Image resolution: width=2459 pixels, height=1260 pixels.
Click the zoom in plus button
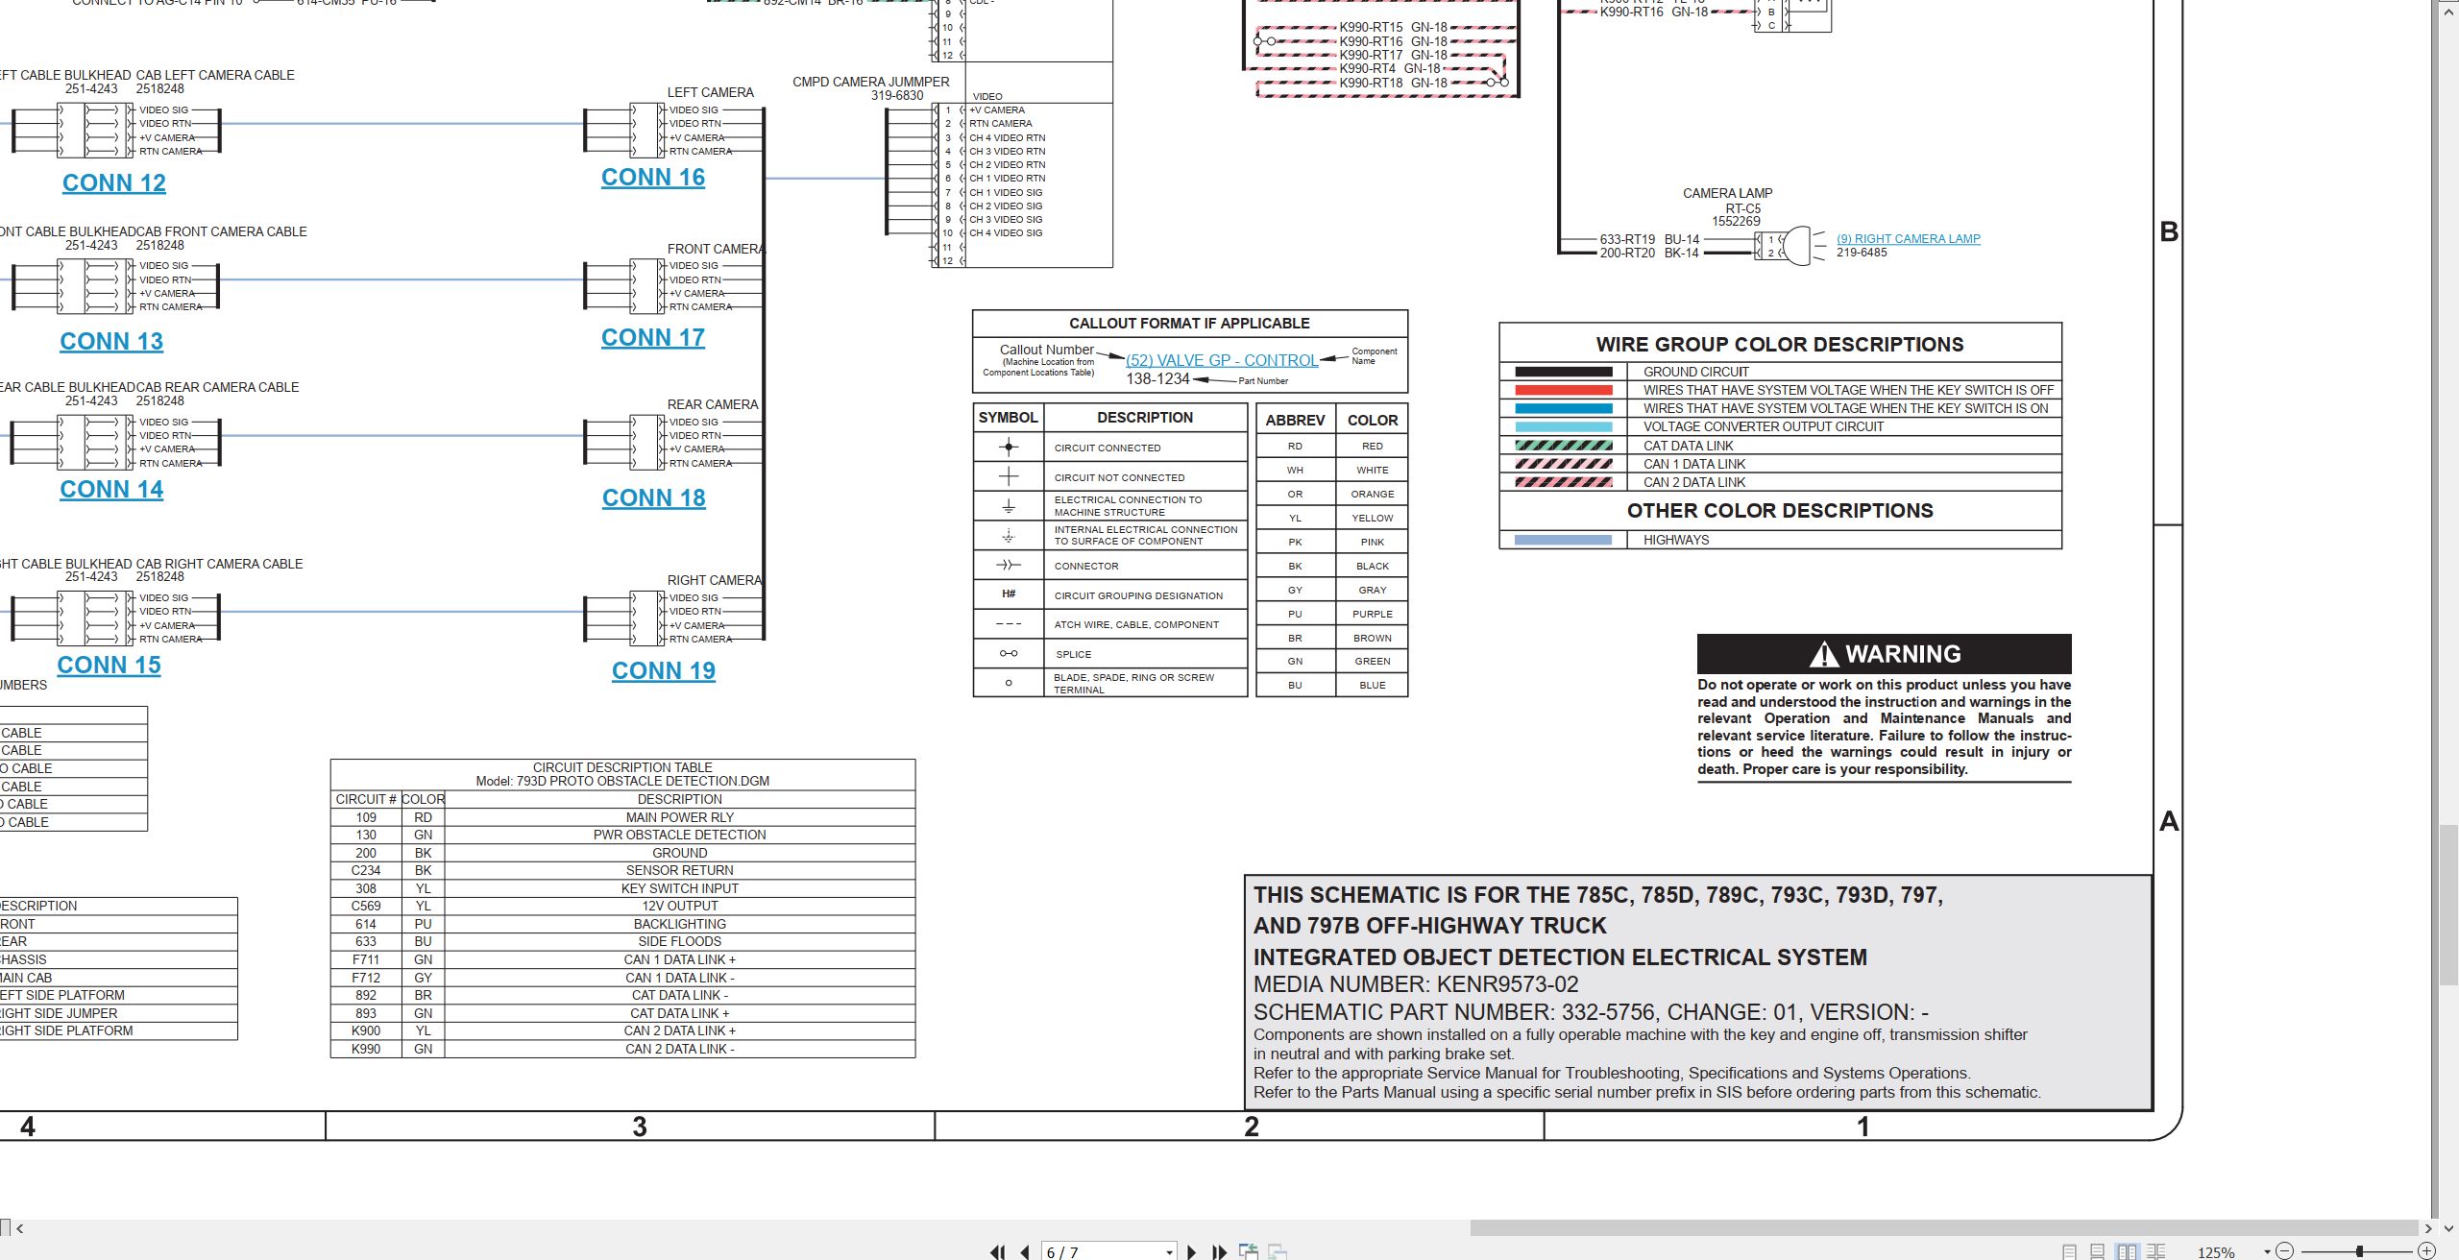[2426, 1250]
